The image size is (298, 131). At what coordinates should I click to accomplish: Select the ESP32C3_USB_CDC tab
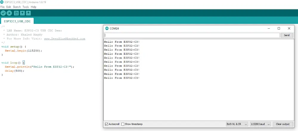point(17,21)
